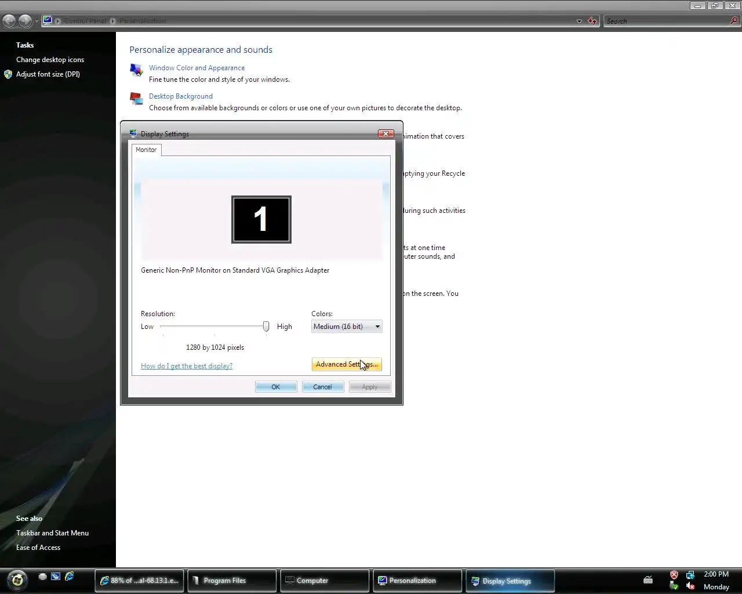The image size is (742, 594).
Task: Open Window Color and Appearance link
Action: (x=197, y=68)
